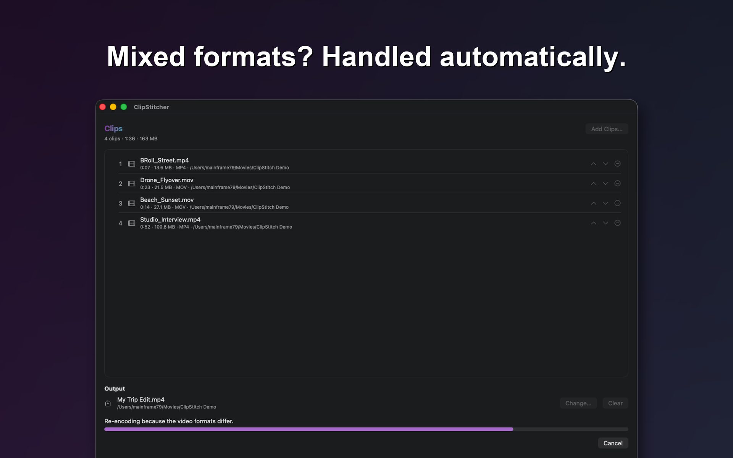The width and height of the screenshot is (733, 458).
Task: Cancel the re-encoding process
Action: click(613, 443)
